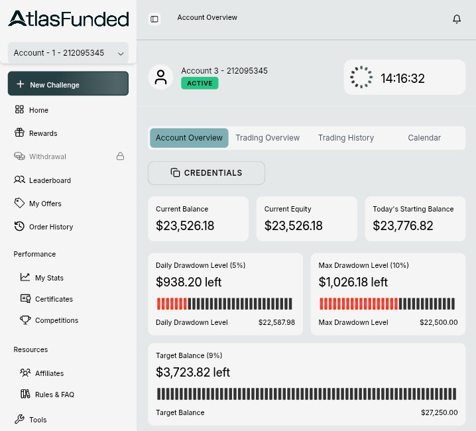The width and height of the screenshot is (476, 431).
Task: Click the Affiliates group icon
Action: click(25, 373)
